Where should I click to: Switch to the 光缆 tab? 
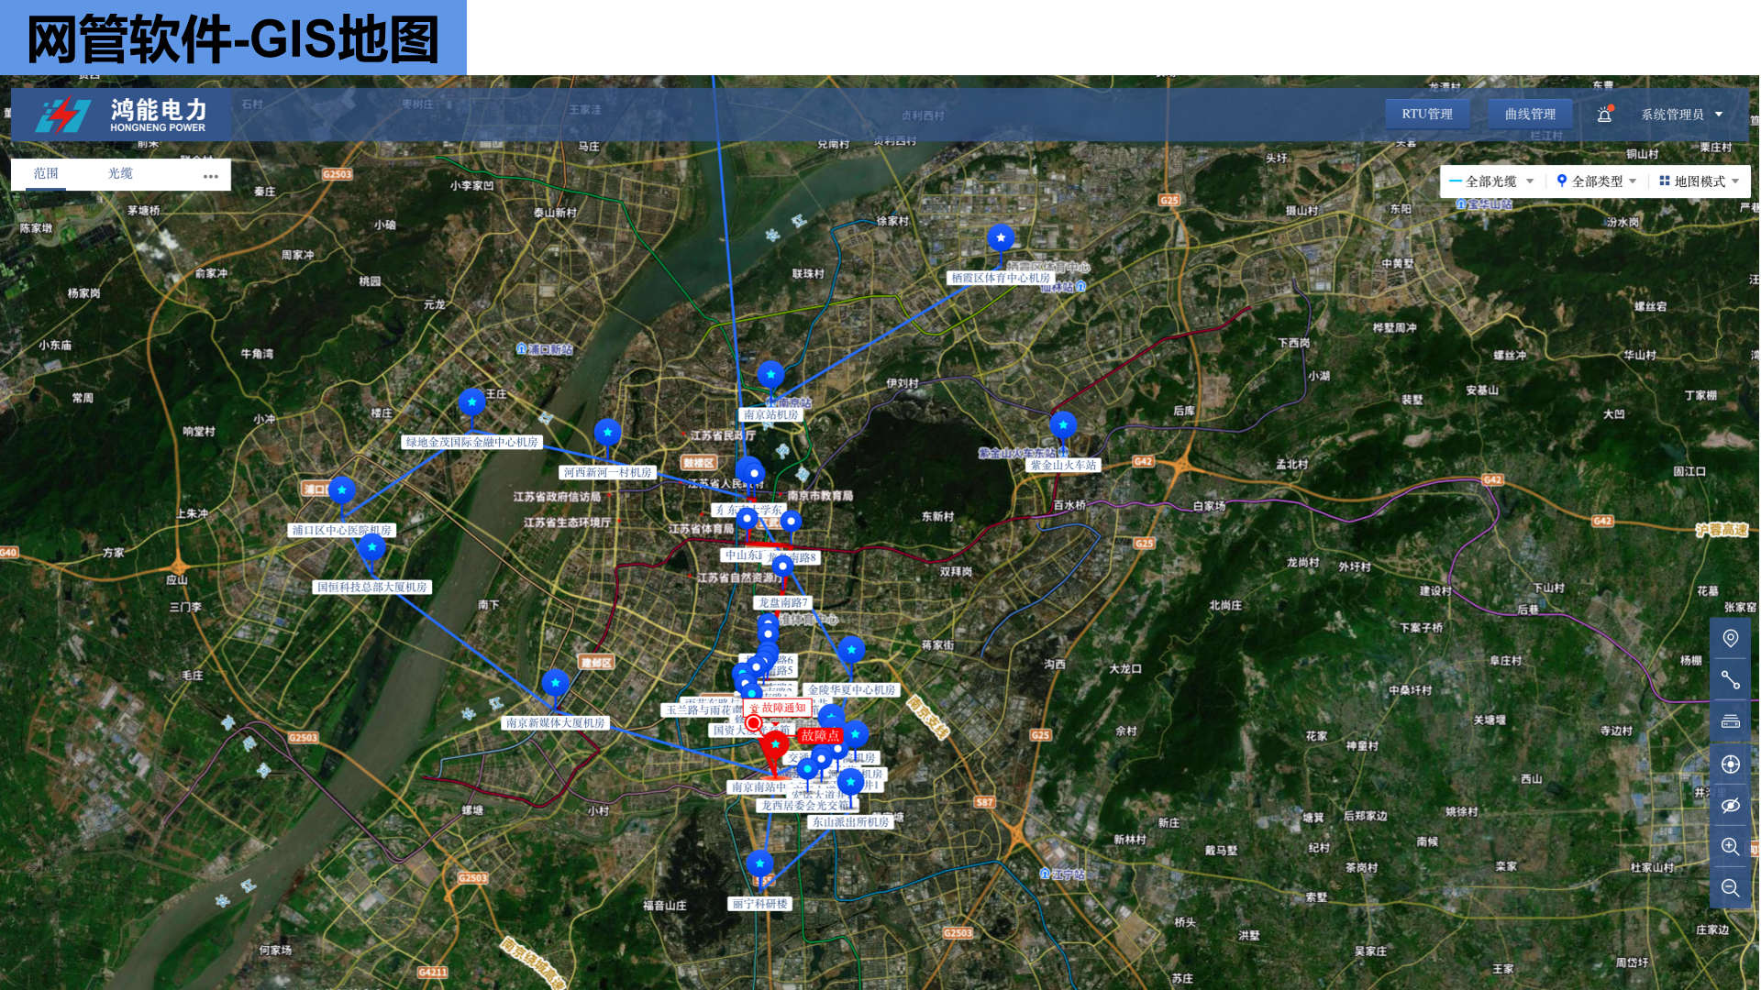point(120,173)
